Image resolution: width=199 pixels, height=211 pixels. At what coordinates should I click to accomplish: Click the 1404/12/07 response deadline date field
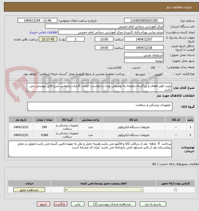144,39
